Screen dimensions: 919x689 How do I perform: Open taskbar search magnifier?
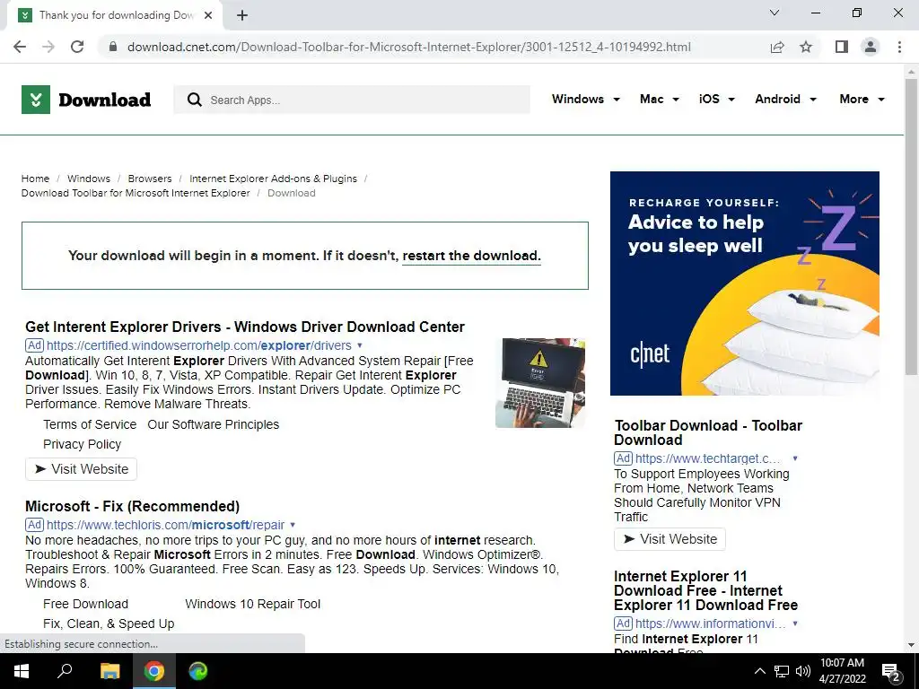(x=65, y=670)
